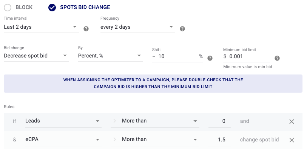
Task: Expand the Leads metric dropdown
Action: coord(63,121)
